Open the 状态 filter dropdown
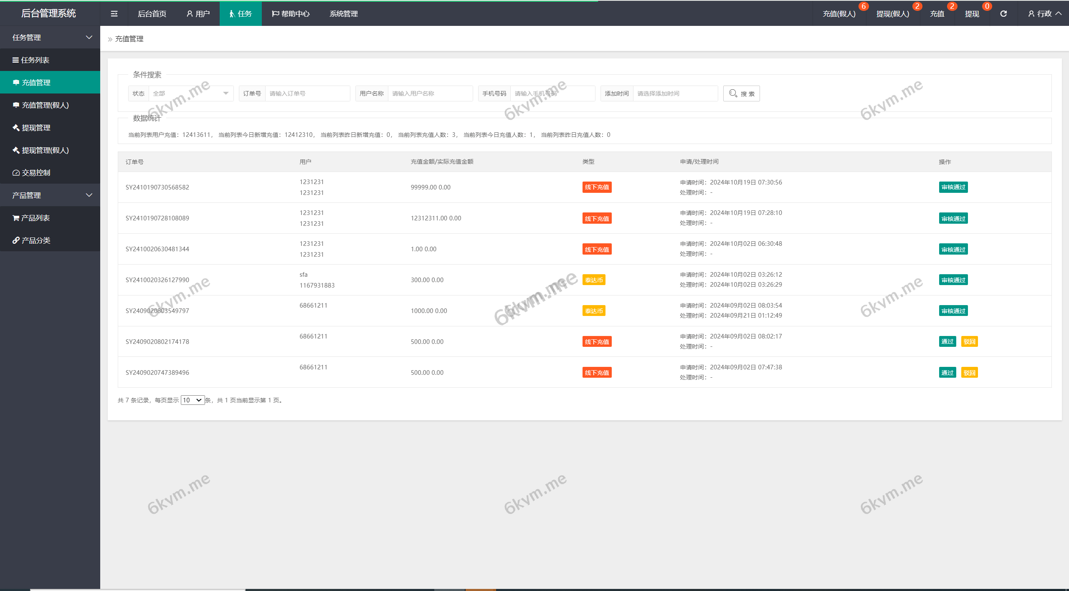1069x591 pixels. pyautogui.click(x=190, y=93)
